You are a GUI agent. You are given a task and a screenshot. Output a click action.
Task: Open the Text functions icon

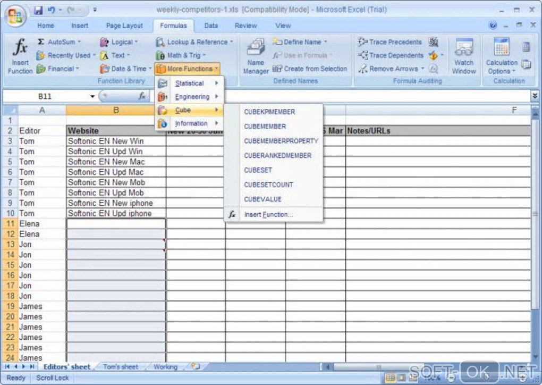click(104, 55)
